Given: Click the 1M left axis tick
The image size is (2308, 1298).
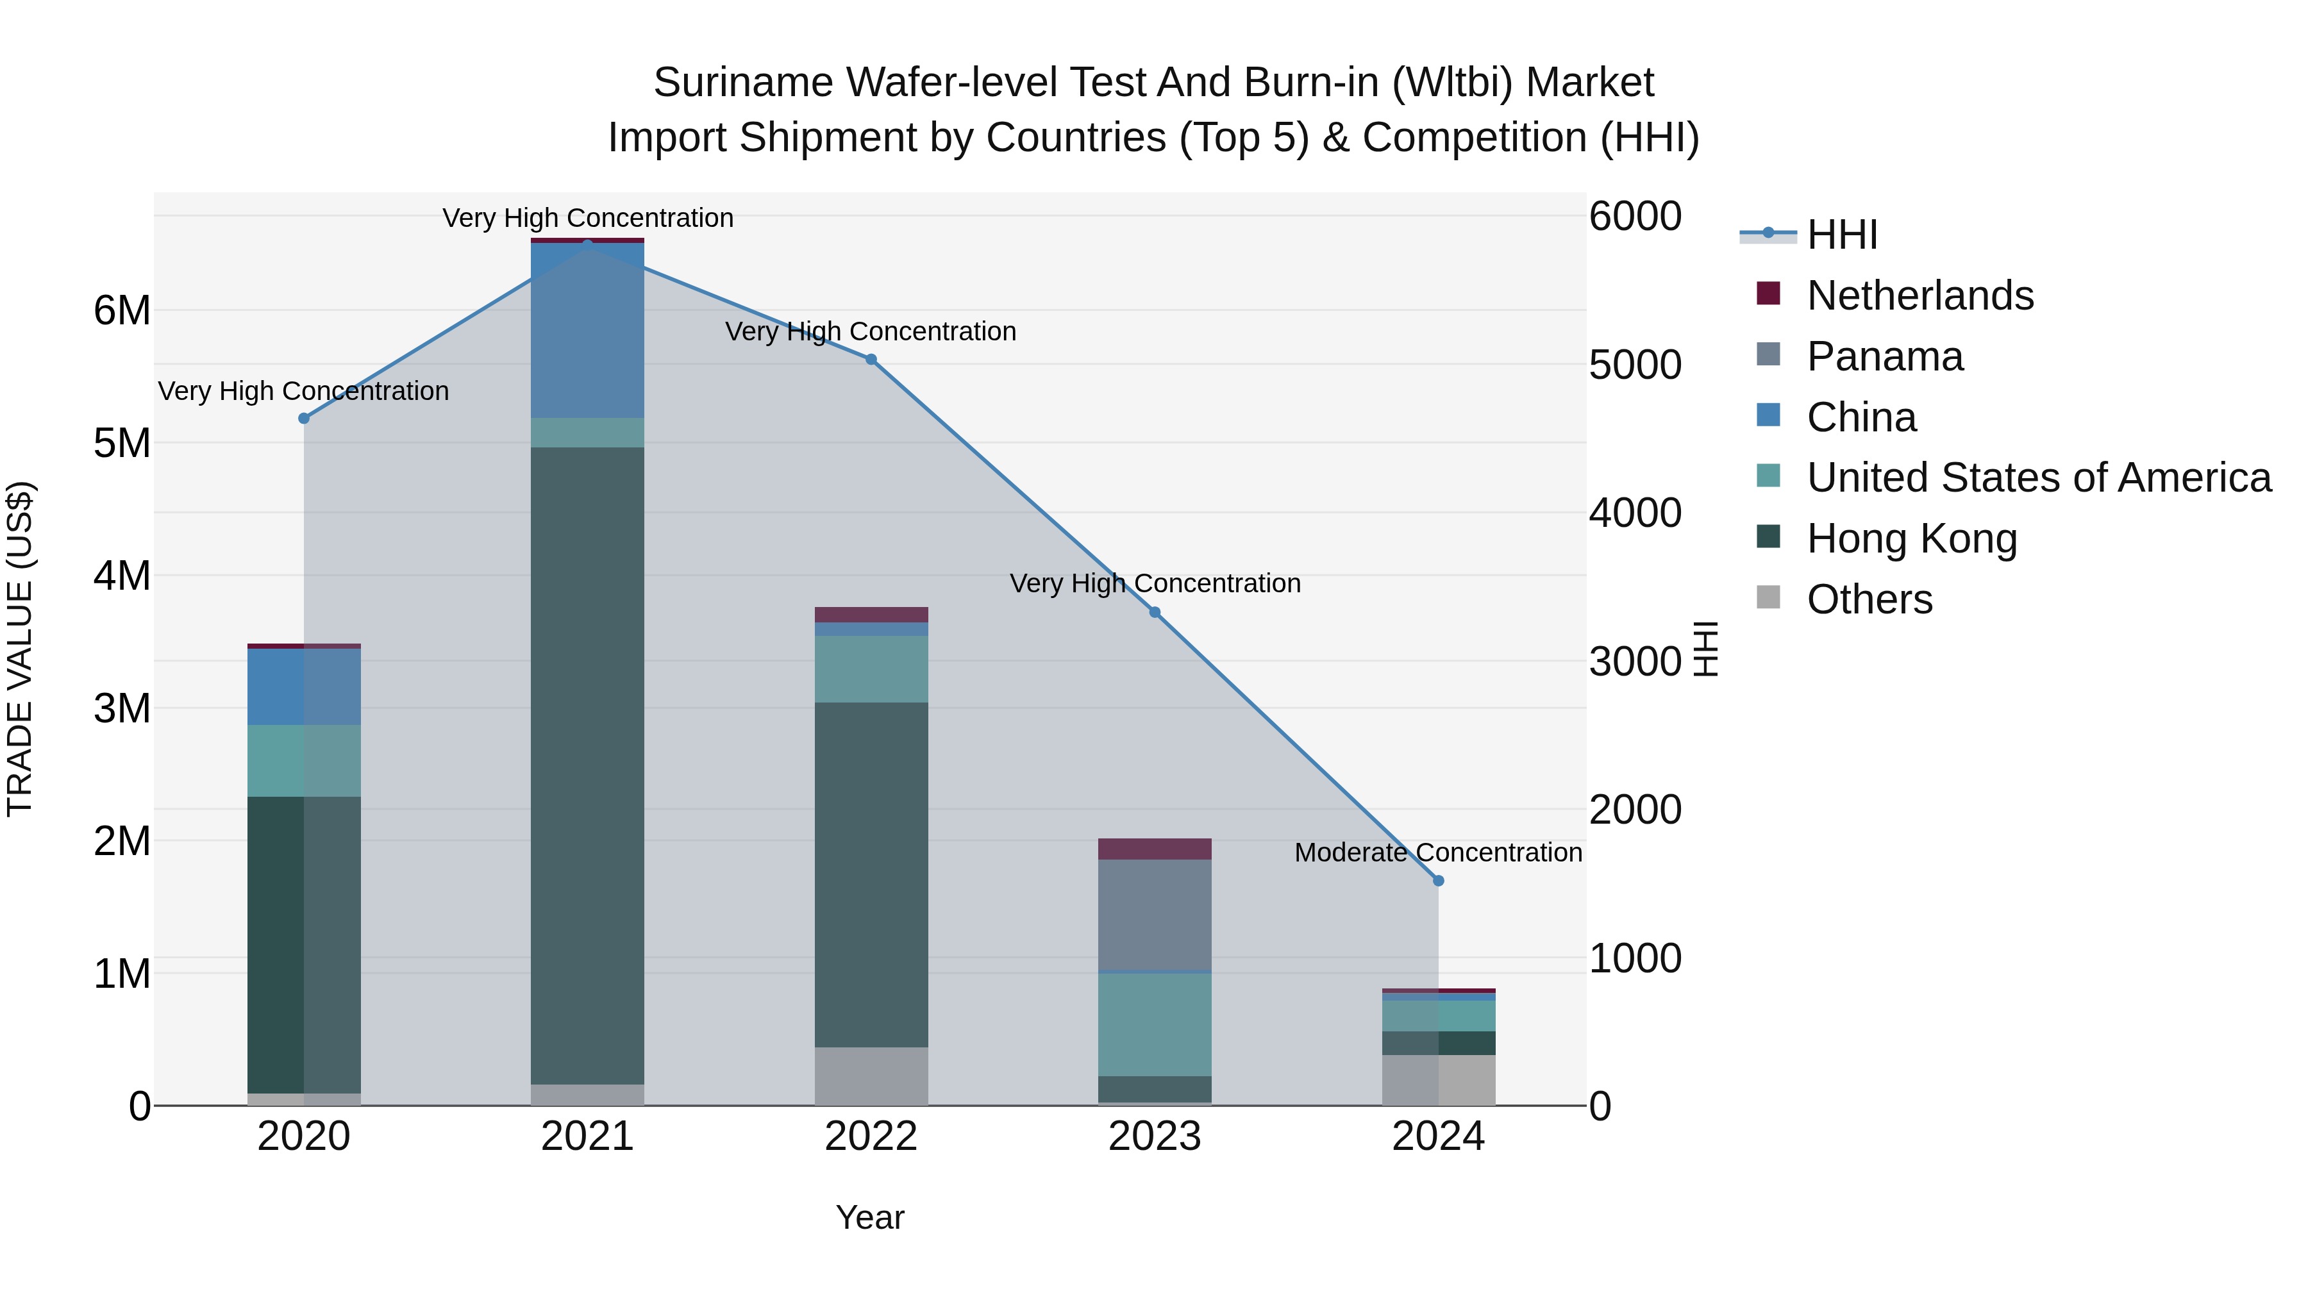Looking at the screenshot, I should pyautogui.click(x=122, y=974).
